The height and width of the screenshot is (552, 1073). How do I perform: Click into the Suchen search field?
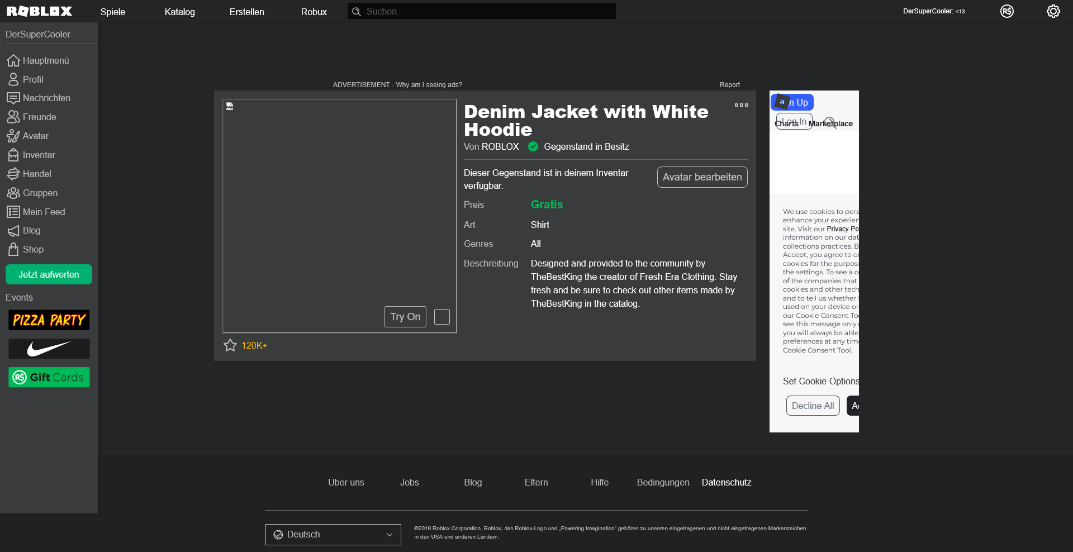coord(489,11)
